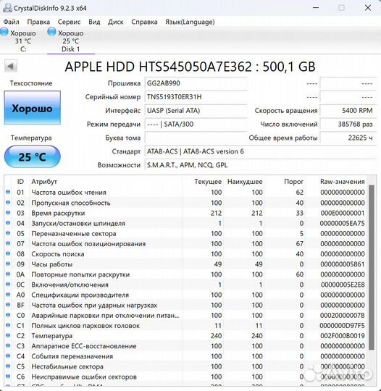Image resolution: width=381 pixels, height=391 pixels.
Task: Click status dot of Повторные попытки раскрутки row
Action: point(8,274)
